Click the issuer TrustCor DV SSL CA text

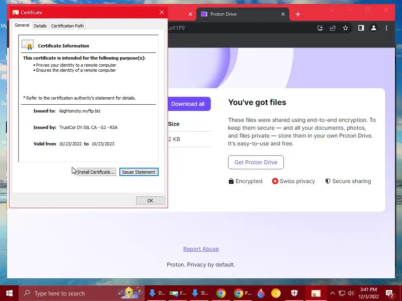pyautogui.click(x=88, y=127)
